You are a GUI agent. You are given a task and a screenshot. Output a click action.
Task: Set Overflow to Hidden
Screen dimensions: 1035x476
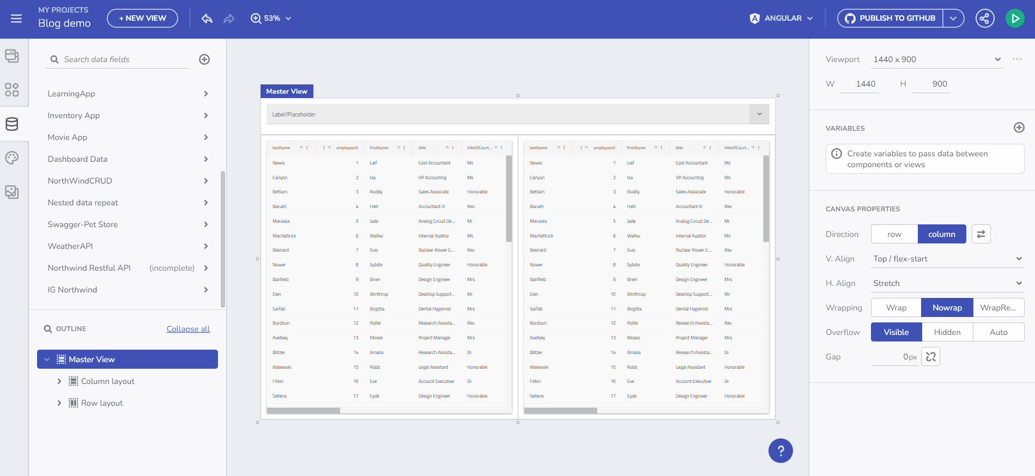click(x=947, y=332)
